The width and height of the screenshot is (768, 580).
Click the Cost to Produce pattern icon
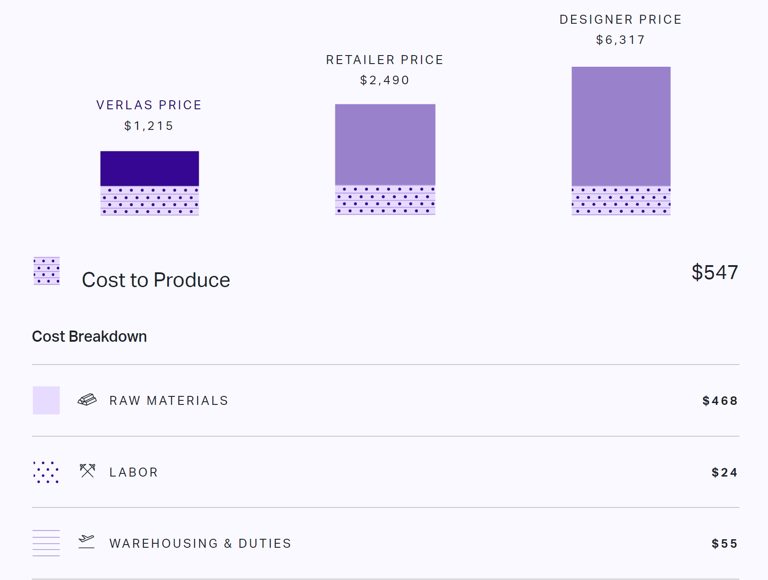[x=47, y=271]
